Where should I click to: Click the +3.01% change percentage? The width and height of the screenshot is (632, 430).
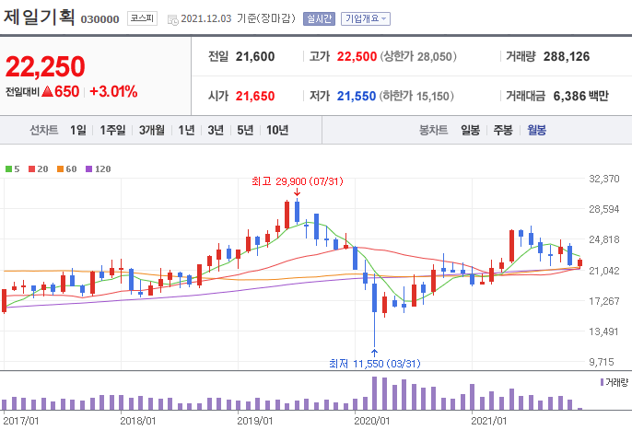pos(113,91)
